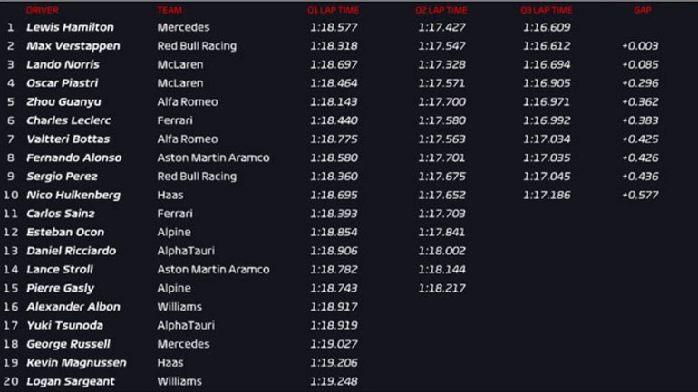This screenshot has height=392, width=698.
Task: Select Pierre Gasly's Q2 time 1:18.217
Action: [x=441, y=288]
